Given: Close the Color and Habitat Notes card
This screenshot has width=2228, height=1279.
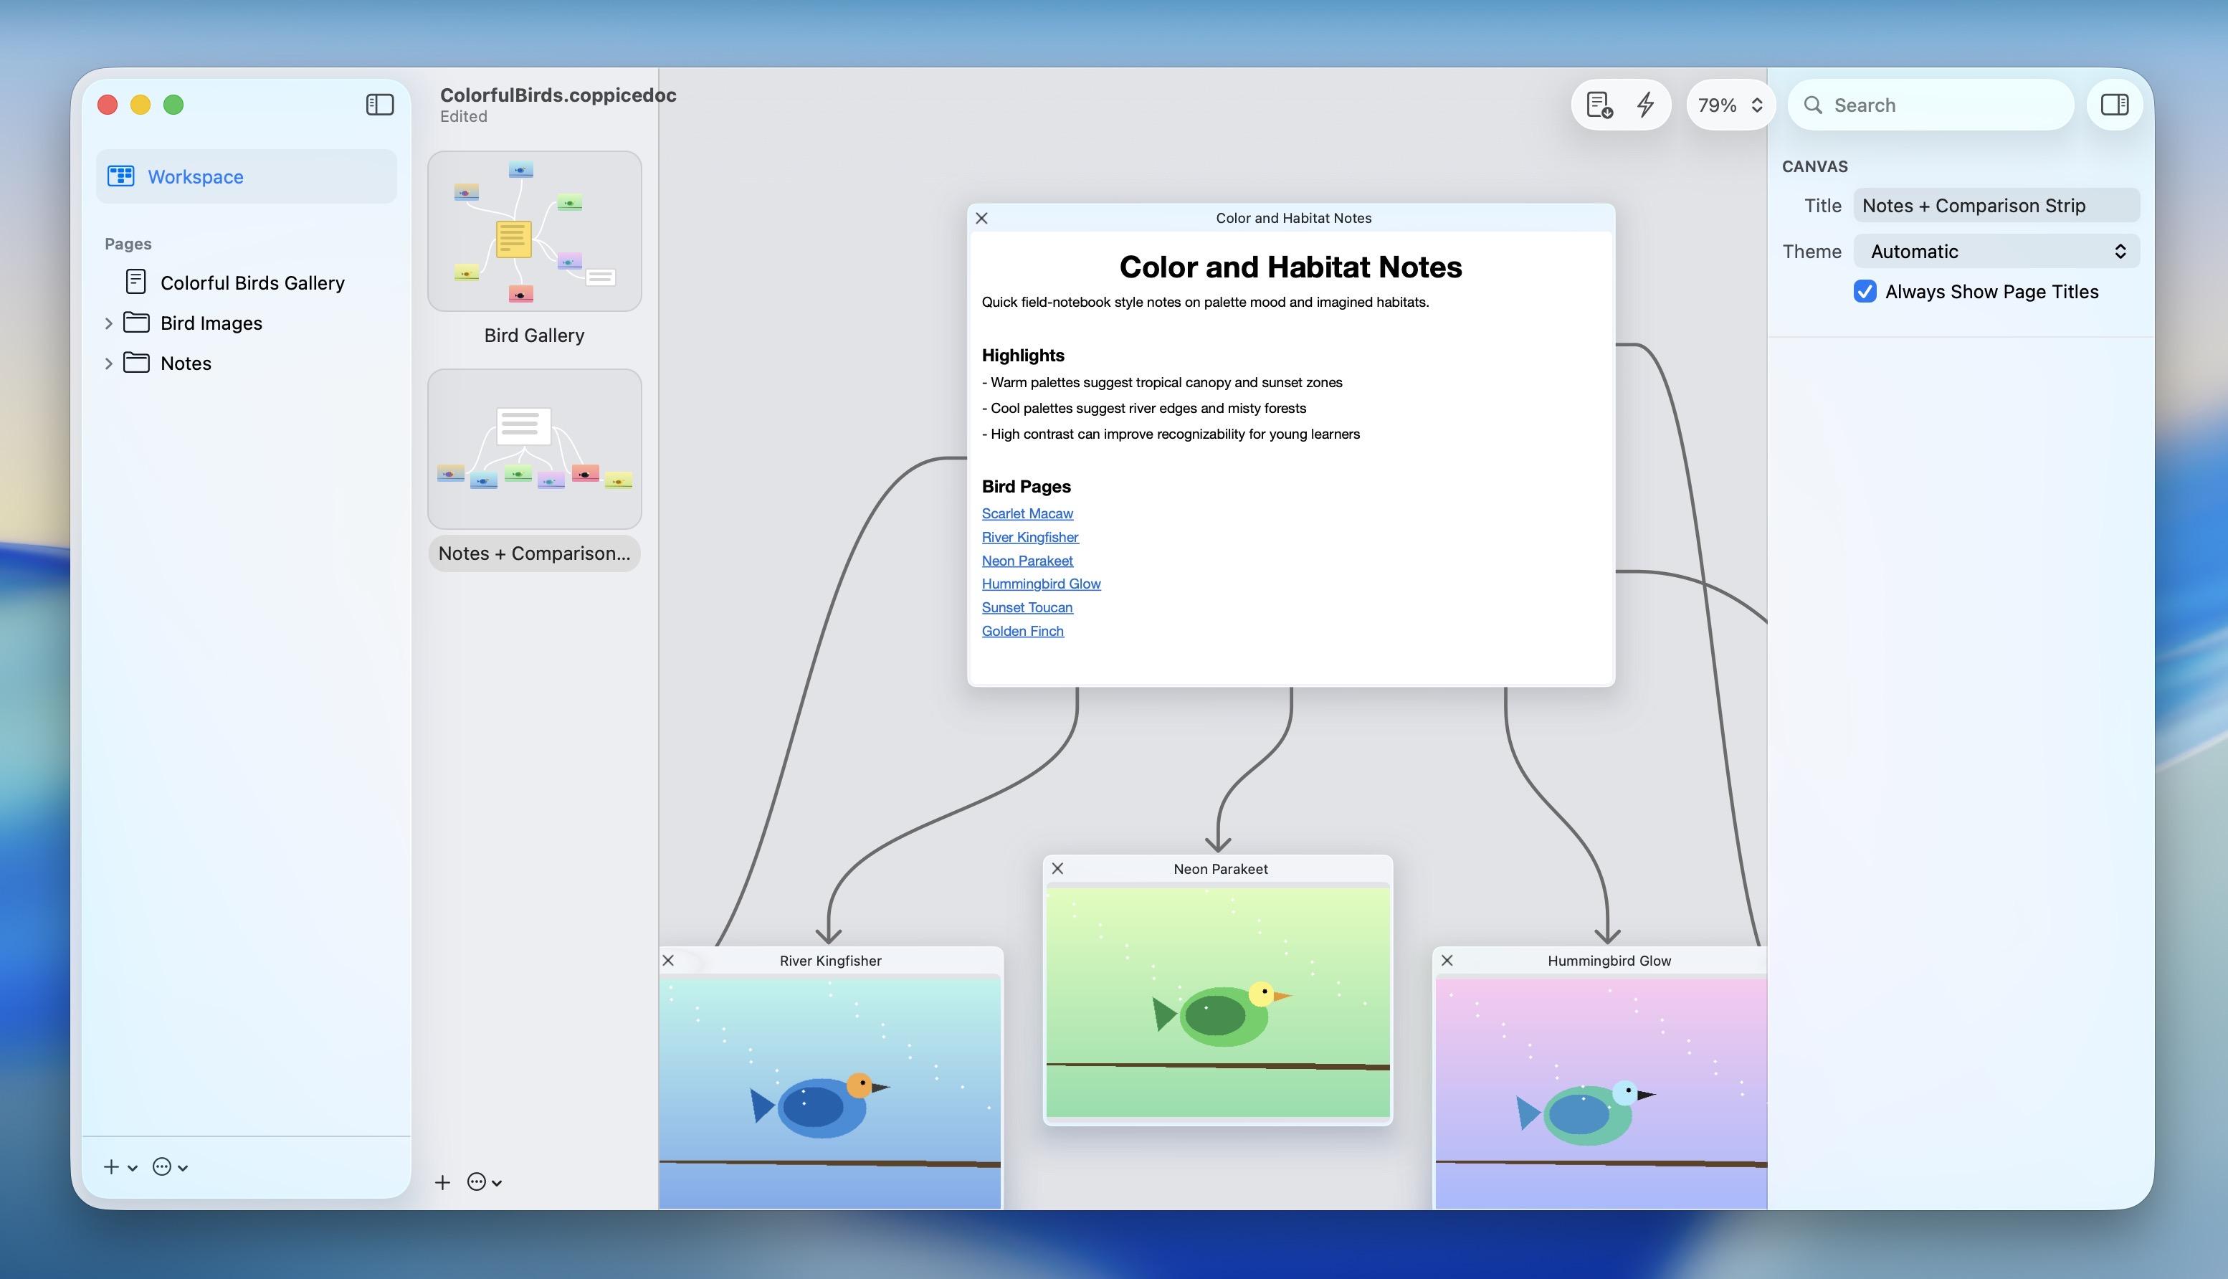Looking at the screenshot, I should (982, 218).
